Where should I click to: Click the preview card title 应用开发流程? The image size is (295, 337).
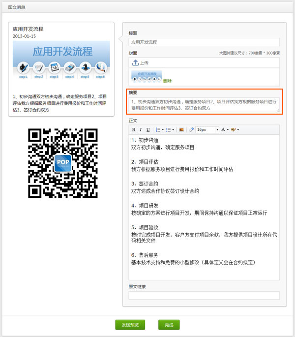coord(28,29)
